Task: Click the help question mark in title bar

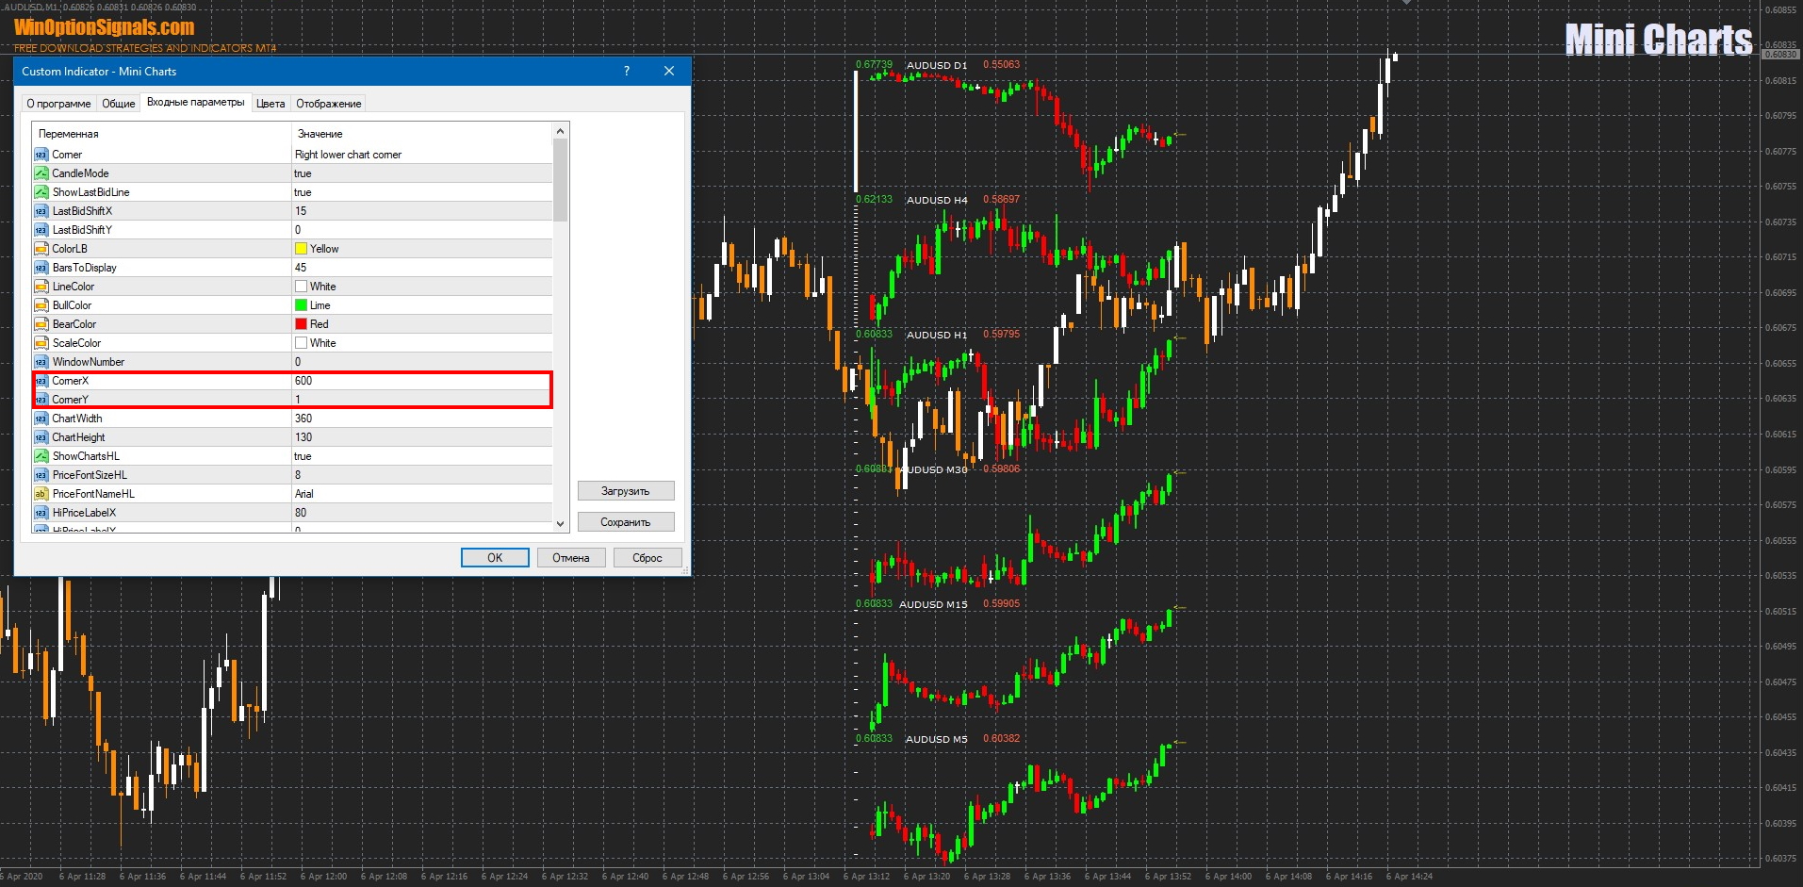Action: click(627, 72)
